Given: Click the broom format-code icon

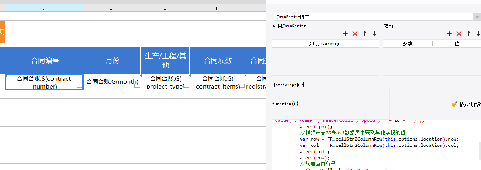Looking at the screenshot, I should tap(454, 104).
